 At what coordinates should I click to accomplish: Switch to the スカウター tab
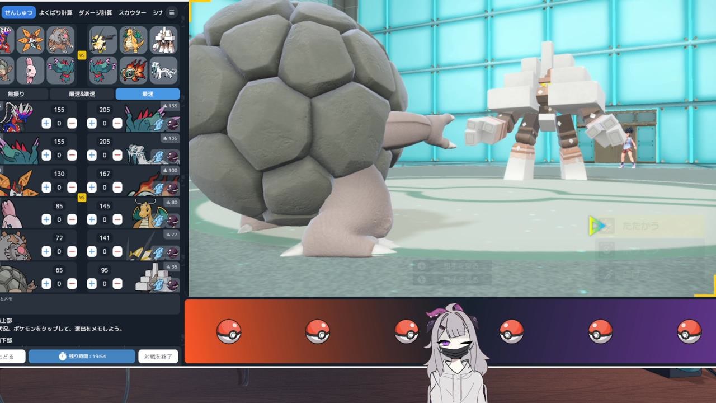[x=133, y=12]
